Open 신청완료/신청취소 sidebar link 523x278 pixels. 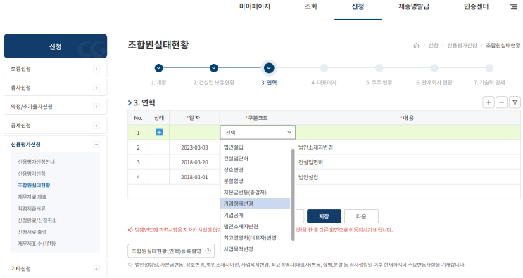pos(37,220)
